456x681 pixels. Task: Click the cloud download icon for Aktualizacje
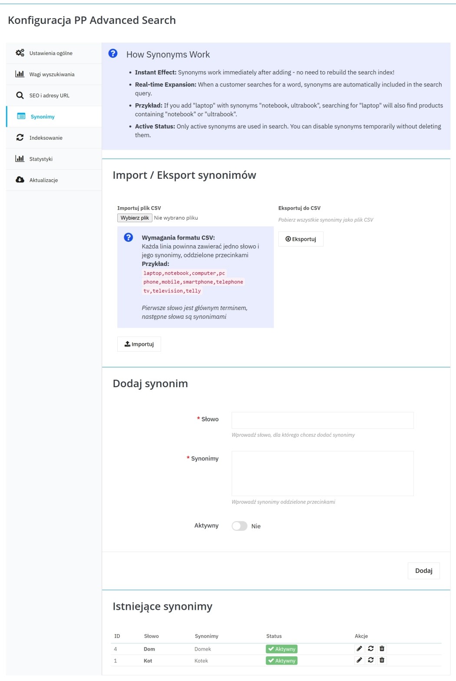20,180
